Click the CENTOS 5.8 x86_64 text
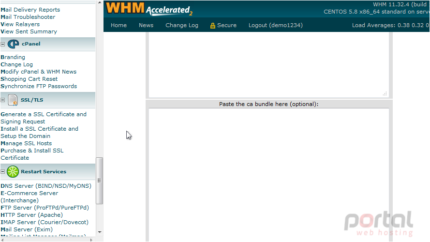 (376, 12)
